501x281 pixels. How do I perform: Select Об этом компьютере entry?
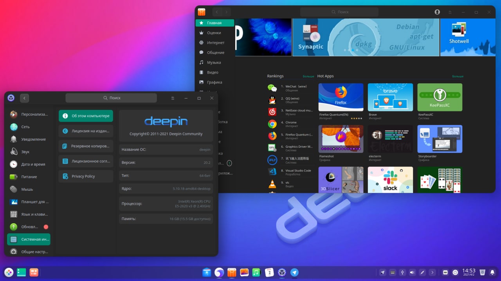(86, 116)
